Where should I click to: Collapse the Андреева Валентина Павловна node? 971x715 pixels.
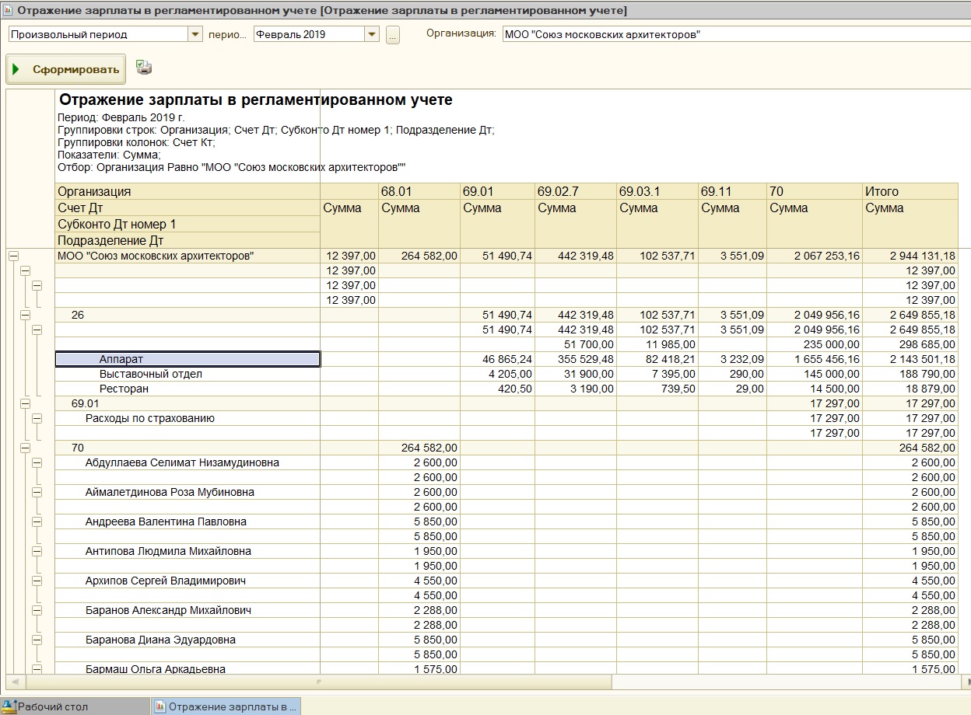click(x=37, y=522)
